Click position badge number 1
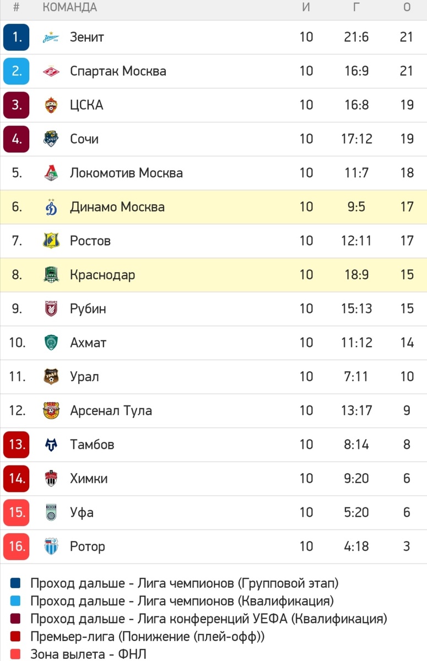Viewport: 427px width, 661px height. (16, 37)
